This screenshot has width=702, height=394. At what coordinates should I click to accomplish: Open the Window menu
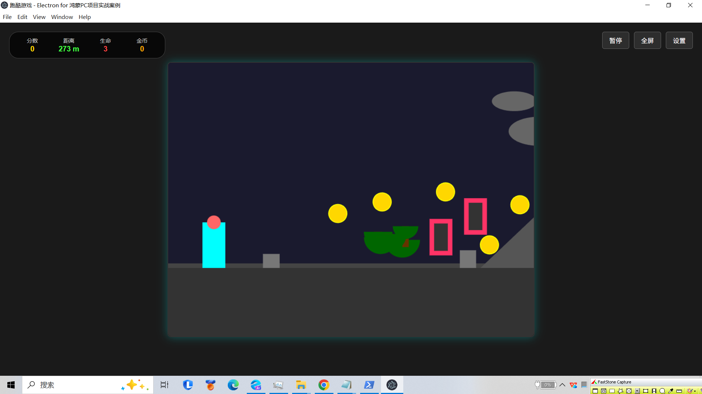click(62, 17)
